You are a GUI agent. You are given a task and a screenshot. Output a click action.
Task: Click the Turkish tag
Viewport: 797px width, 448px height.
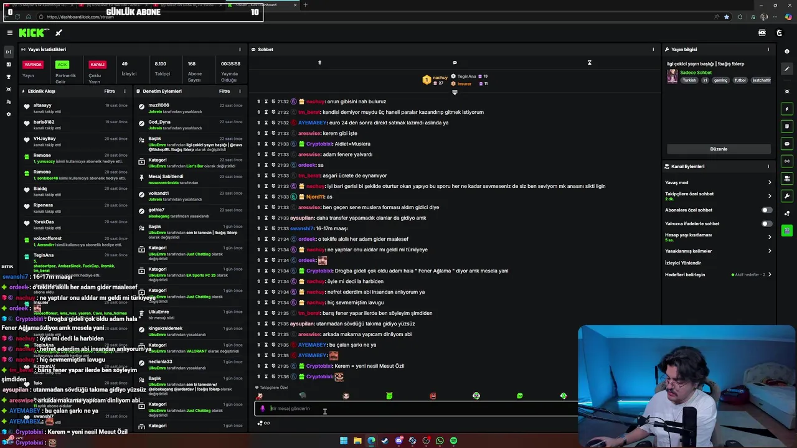tap(689, 80)
